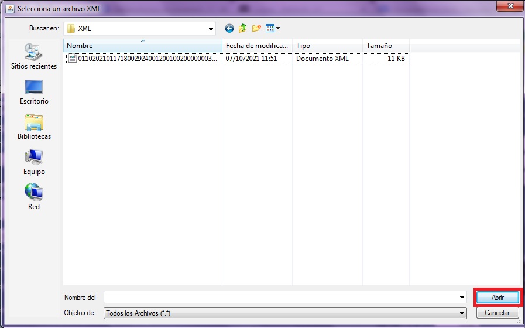The height and width of the screenshot is (328, 525).
Task: Expand the Nombre del file name dropdown arrow
Action: tap(462, 298)
